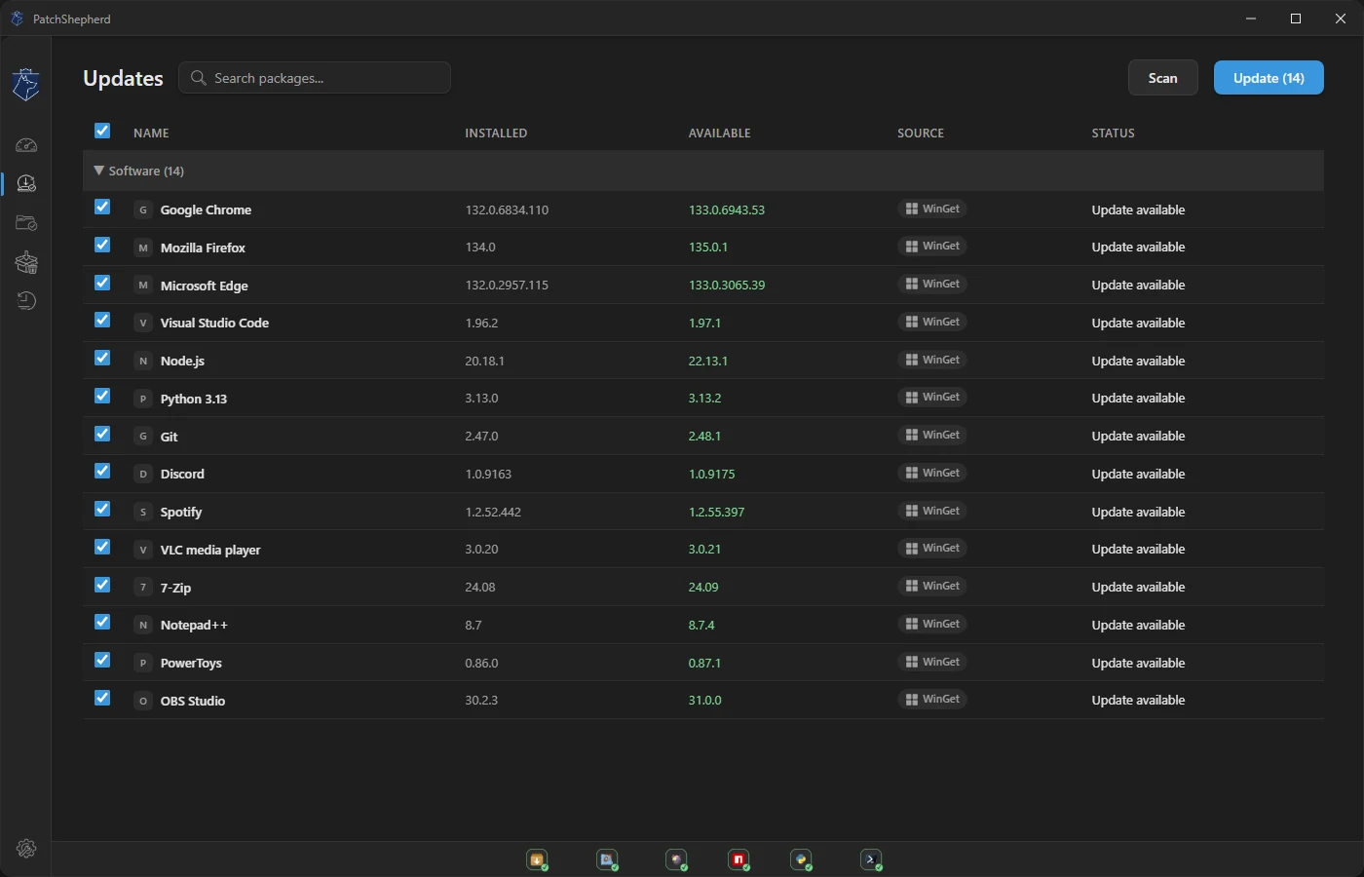
Task: Open the dashboard gauge icon in sidebar
Action: [26, 145]
